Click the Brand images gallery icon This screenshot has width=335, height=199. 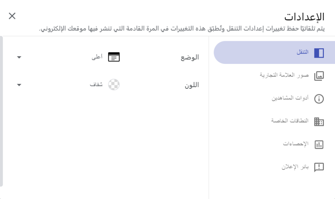[x=319, y=76]
